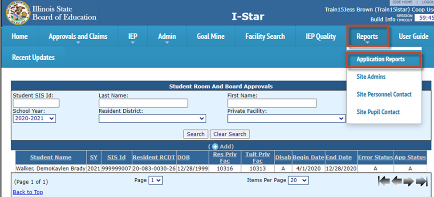This screenshot has width=434, height=197.
Task: Click the Res Priv Fac value 10316
Action: pyautogui.click(x=225, y=169)
